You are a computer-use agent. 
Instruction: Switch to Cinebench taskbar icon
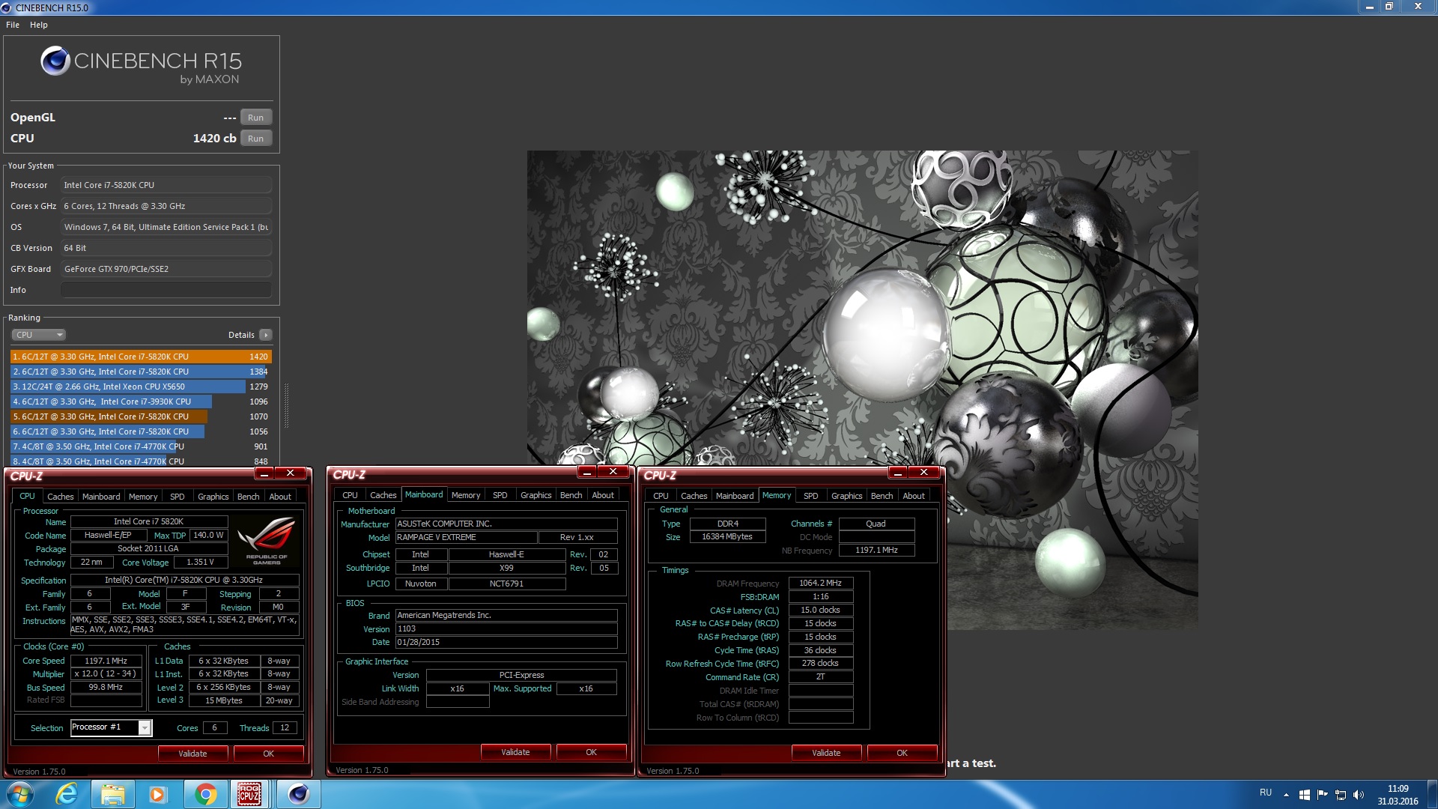(298, 794)
